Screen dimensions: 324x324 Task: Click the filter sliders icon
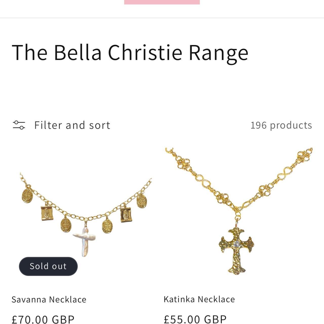click(x=19, y=125)
